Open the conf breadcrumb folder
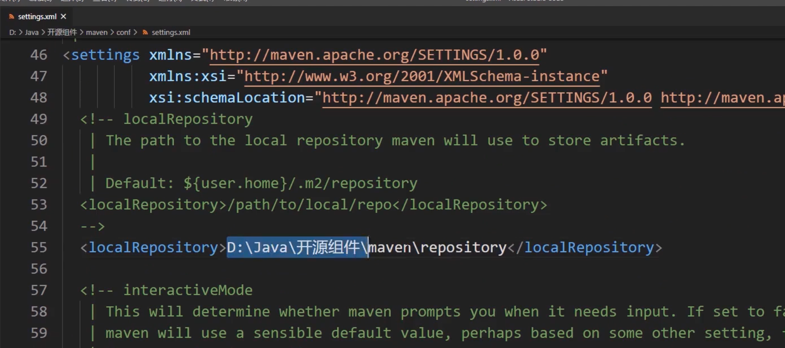 (123, 32)
